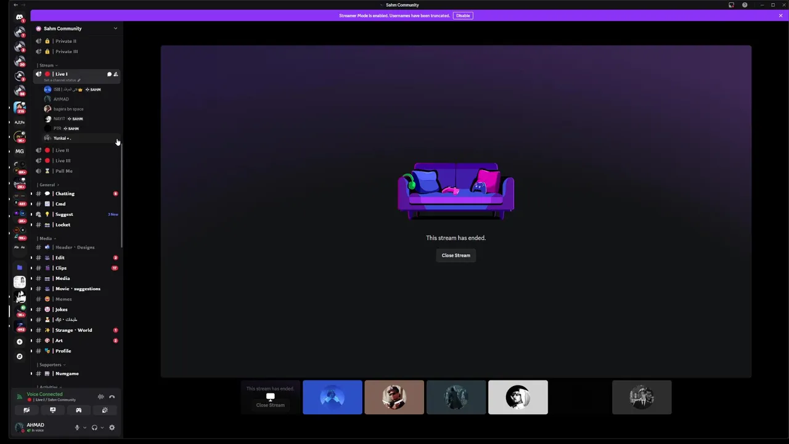The image size is (789, 444).
Task: Open the Edit channel
Action: pos(76,258)
